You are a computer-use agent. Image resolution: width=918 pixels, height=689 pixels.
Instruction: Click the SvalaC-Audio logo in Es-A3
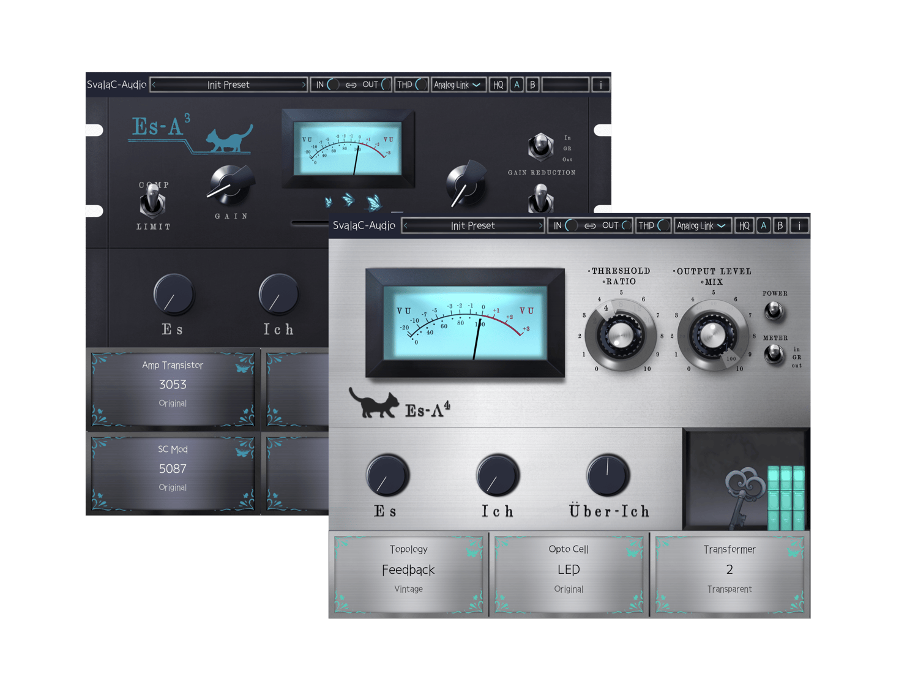116,85
